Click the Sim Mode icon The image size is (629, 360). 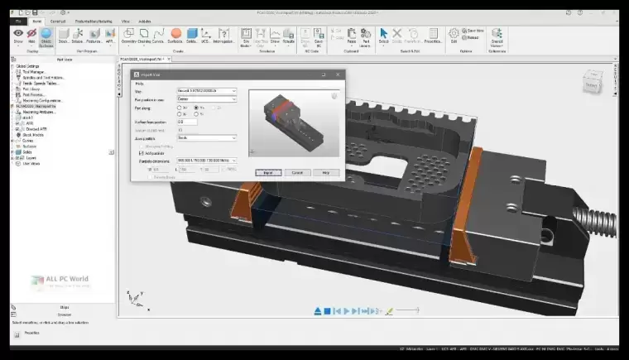(246, 33)
